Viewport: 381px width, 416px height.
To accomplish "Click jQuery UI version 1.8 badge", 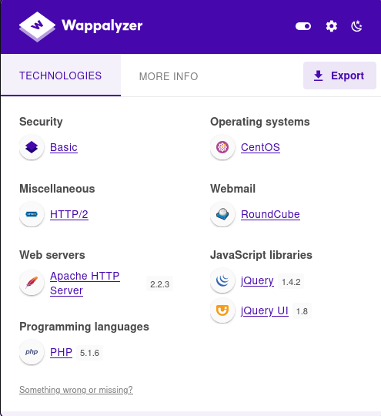I will (x=302, y=311).
